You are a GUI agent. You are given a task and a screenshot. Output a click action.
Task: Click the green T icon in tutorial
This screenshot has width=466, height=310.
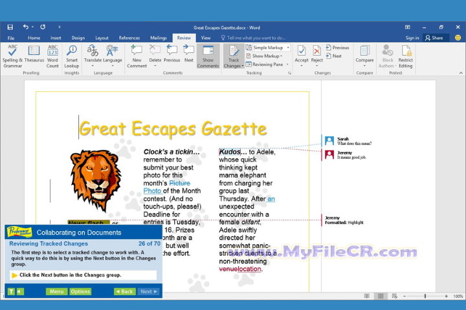click(11, 292)
